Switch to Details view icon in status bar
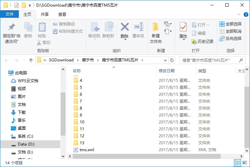This screenshot has width=250, height=167. pyautogui.click(x=237, y=163)
